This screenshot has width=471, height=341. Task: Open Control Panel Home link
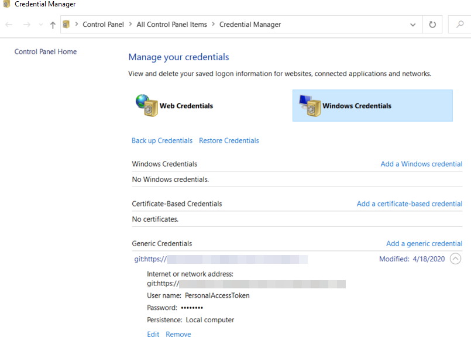46,51
